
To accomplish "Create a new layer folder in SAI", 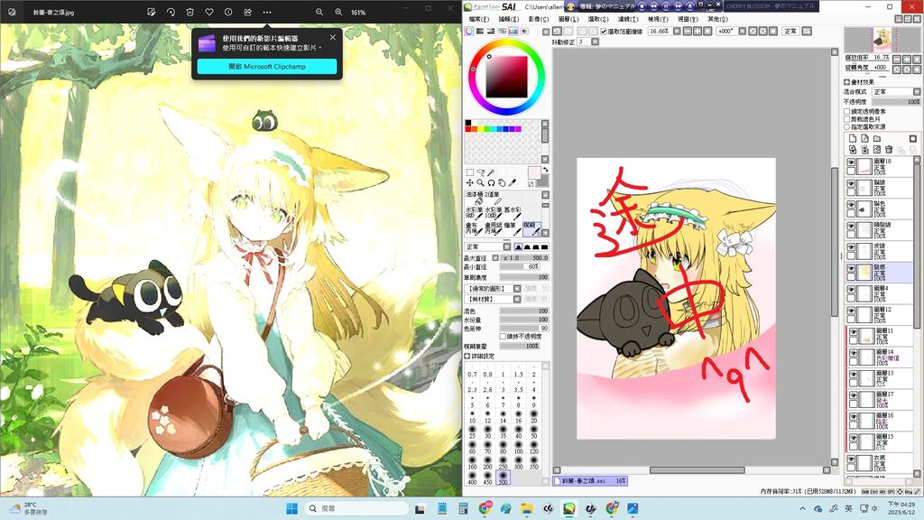I will tap(877, 138).
